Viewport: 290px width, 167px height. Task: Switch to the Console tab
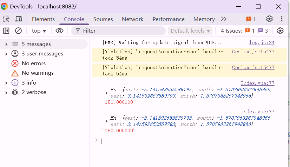coord(74,19)
